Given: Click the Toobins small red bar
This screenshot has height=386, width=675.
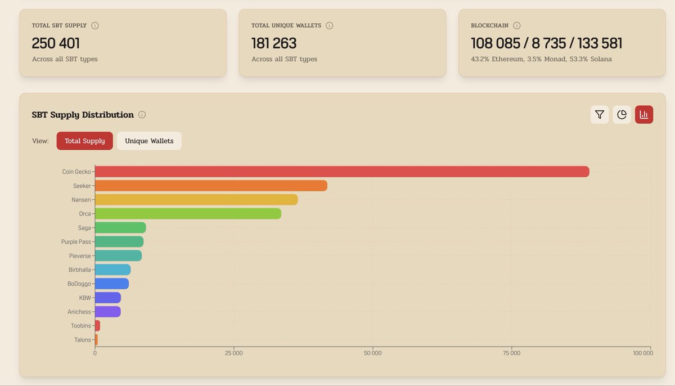Looking at the screenshot, I should 97,326.
